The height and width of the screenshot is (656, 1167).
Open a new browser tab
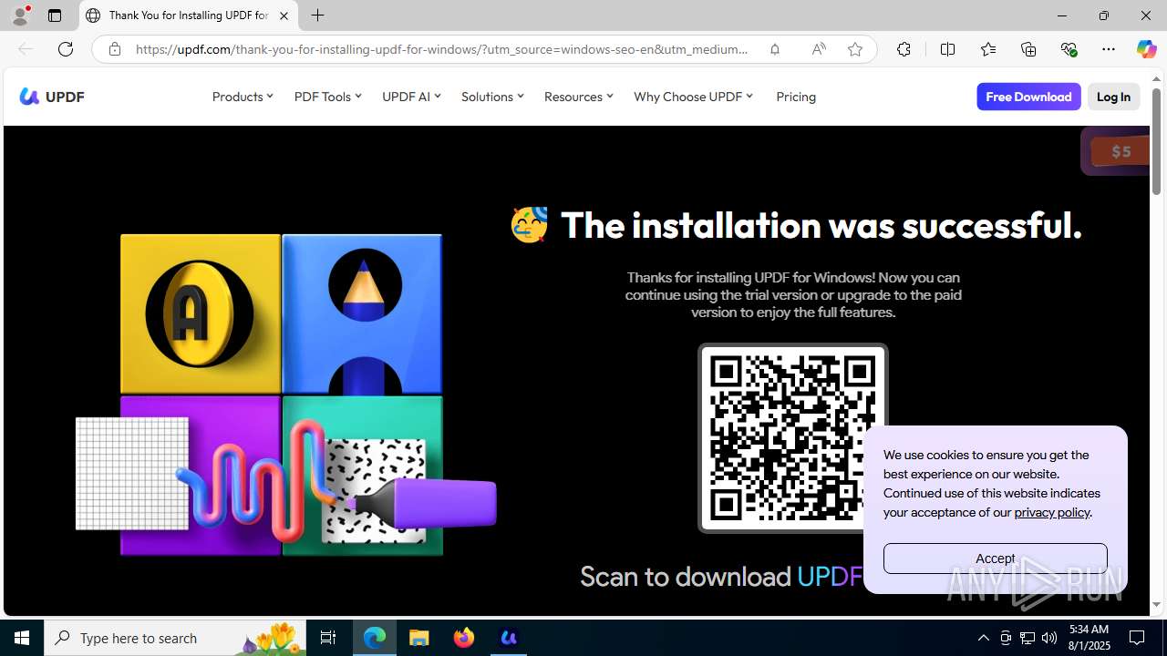[x=318, y=15]
